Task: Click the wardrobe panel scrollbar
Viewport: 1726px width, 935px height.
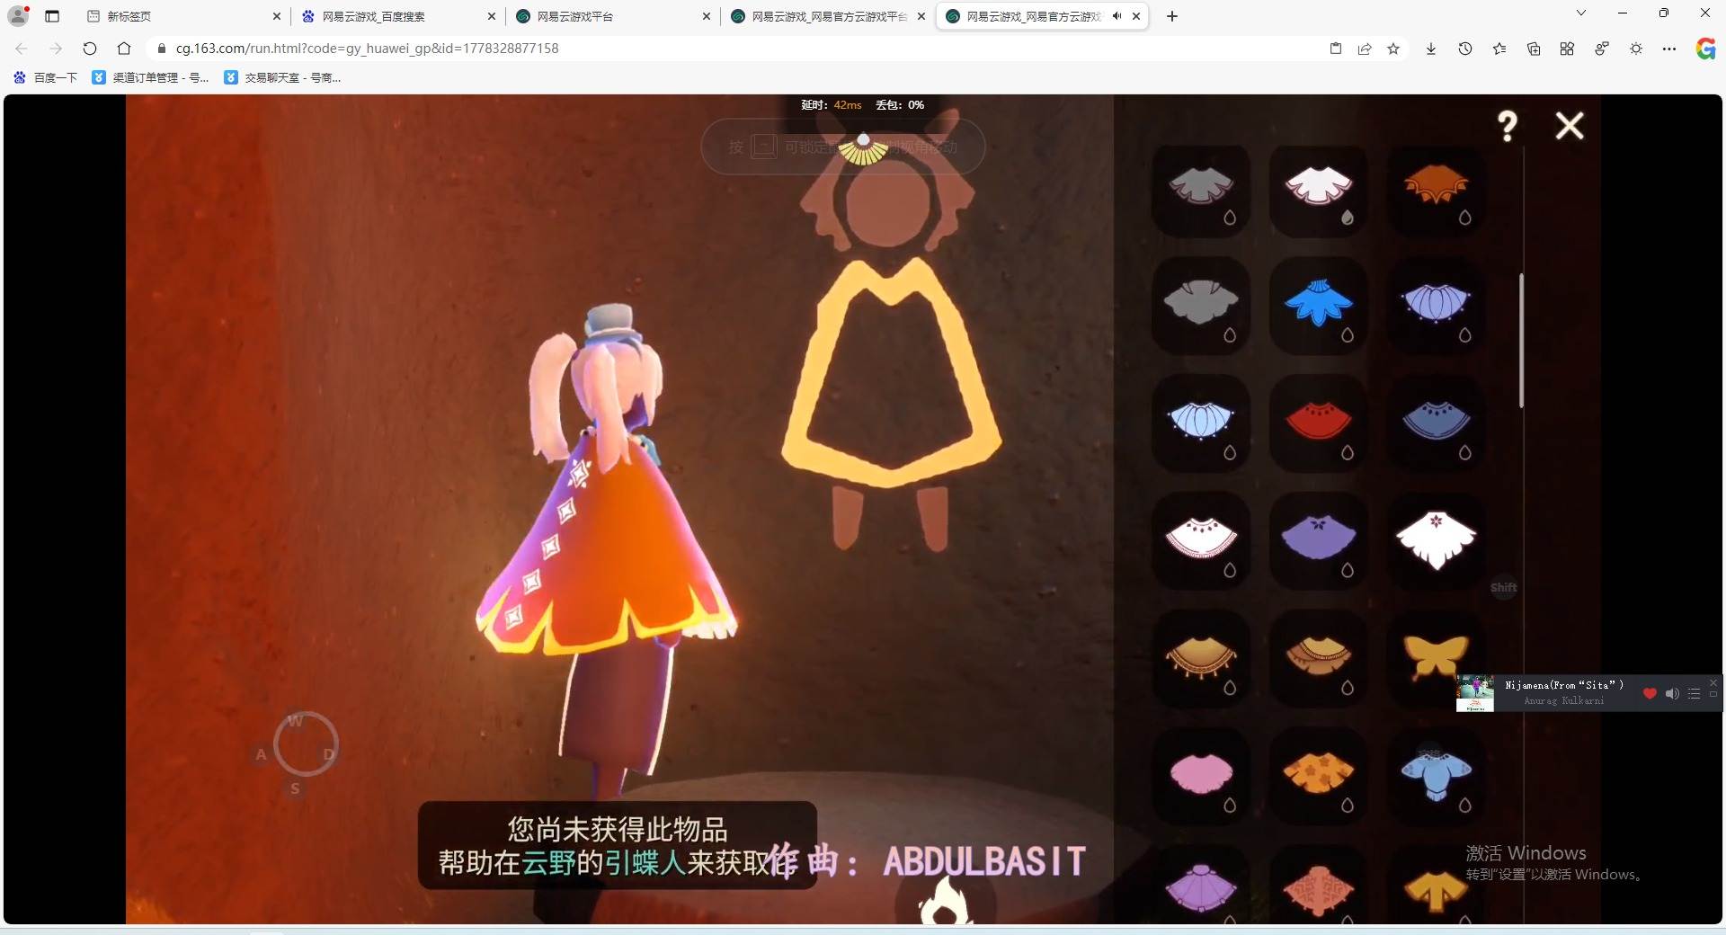Action: point(1521,341)
